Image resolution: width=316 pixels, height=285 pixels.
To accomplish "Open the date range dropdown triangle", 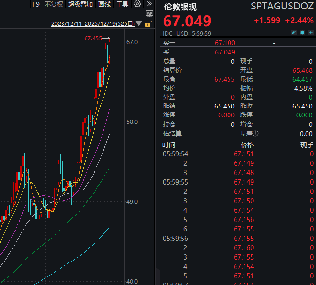I will tap(140, 24).
